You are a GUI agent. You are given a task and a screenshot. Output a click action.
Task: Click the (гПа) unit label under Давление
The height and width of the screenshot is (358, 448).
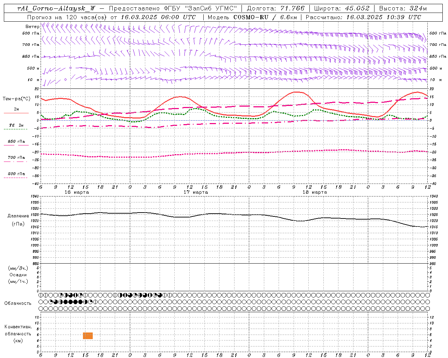[18, 224]
